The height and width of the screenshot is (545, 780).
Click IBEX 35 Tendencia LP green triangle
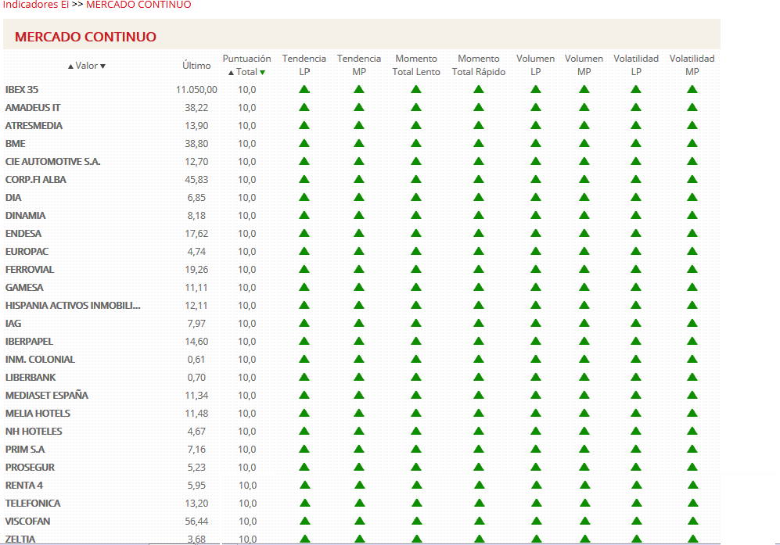[x=304, y=89]
